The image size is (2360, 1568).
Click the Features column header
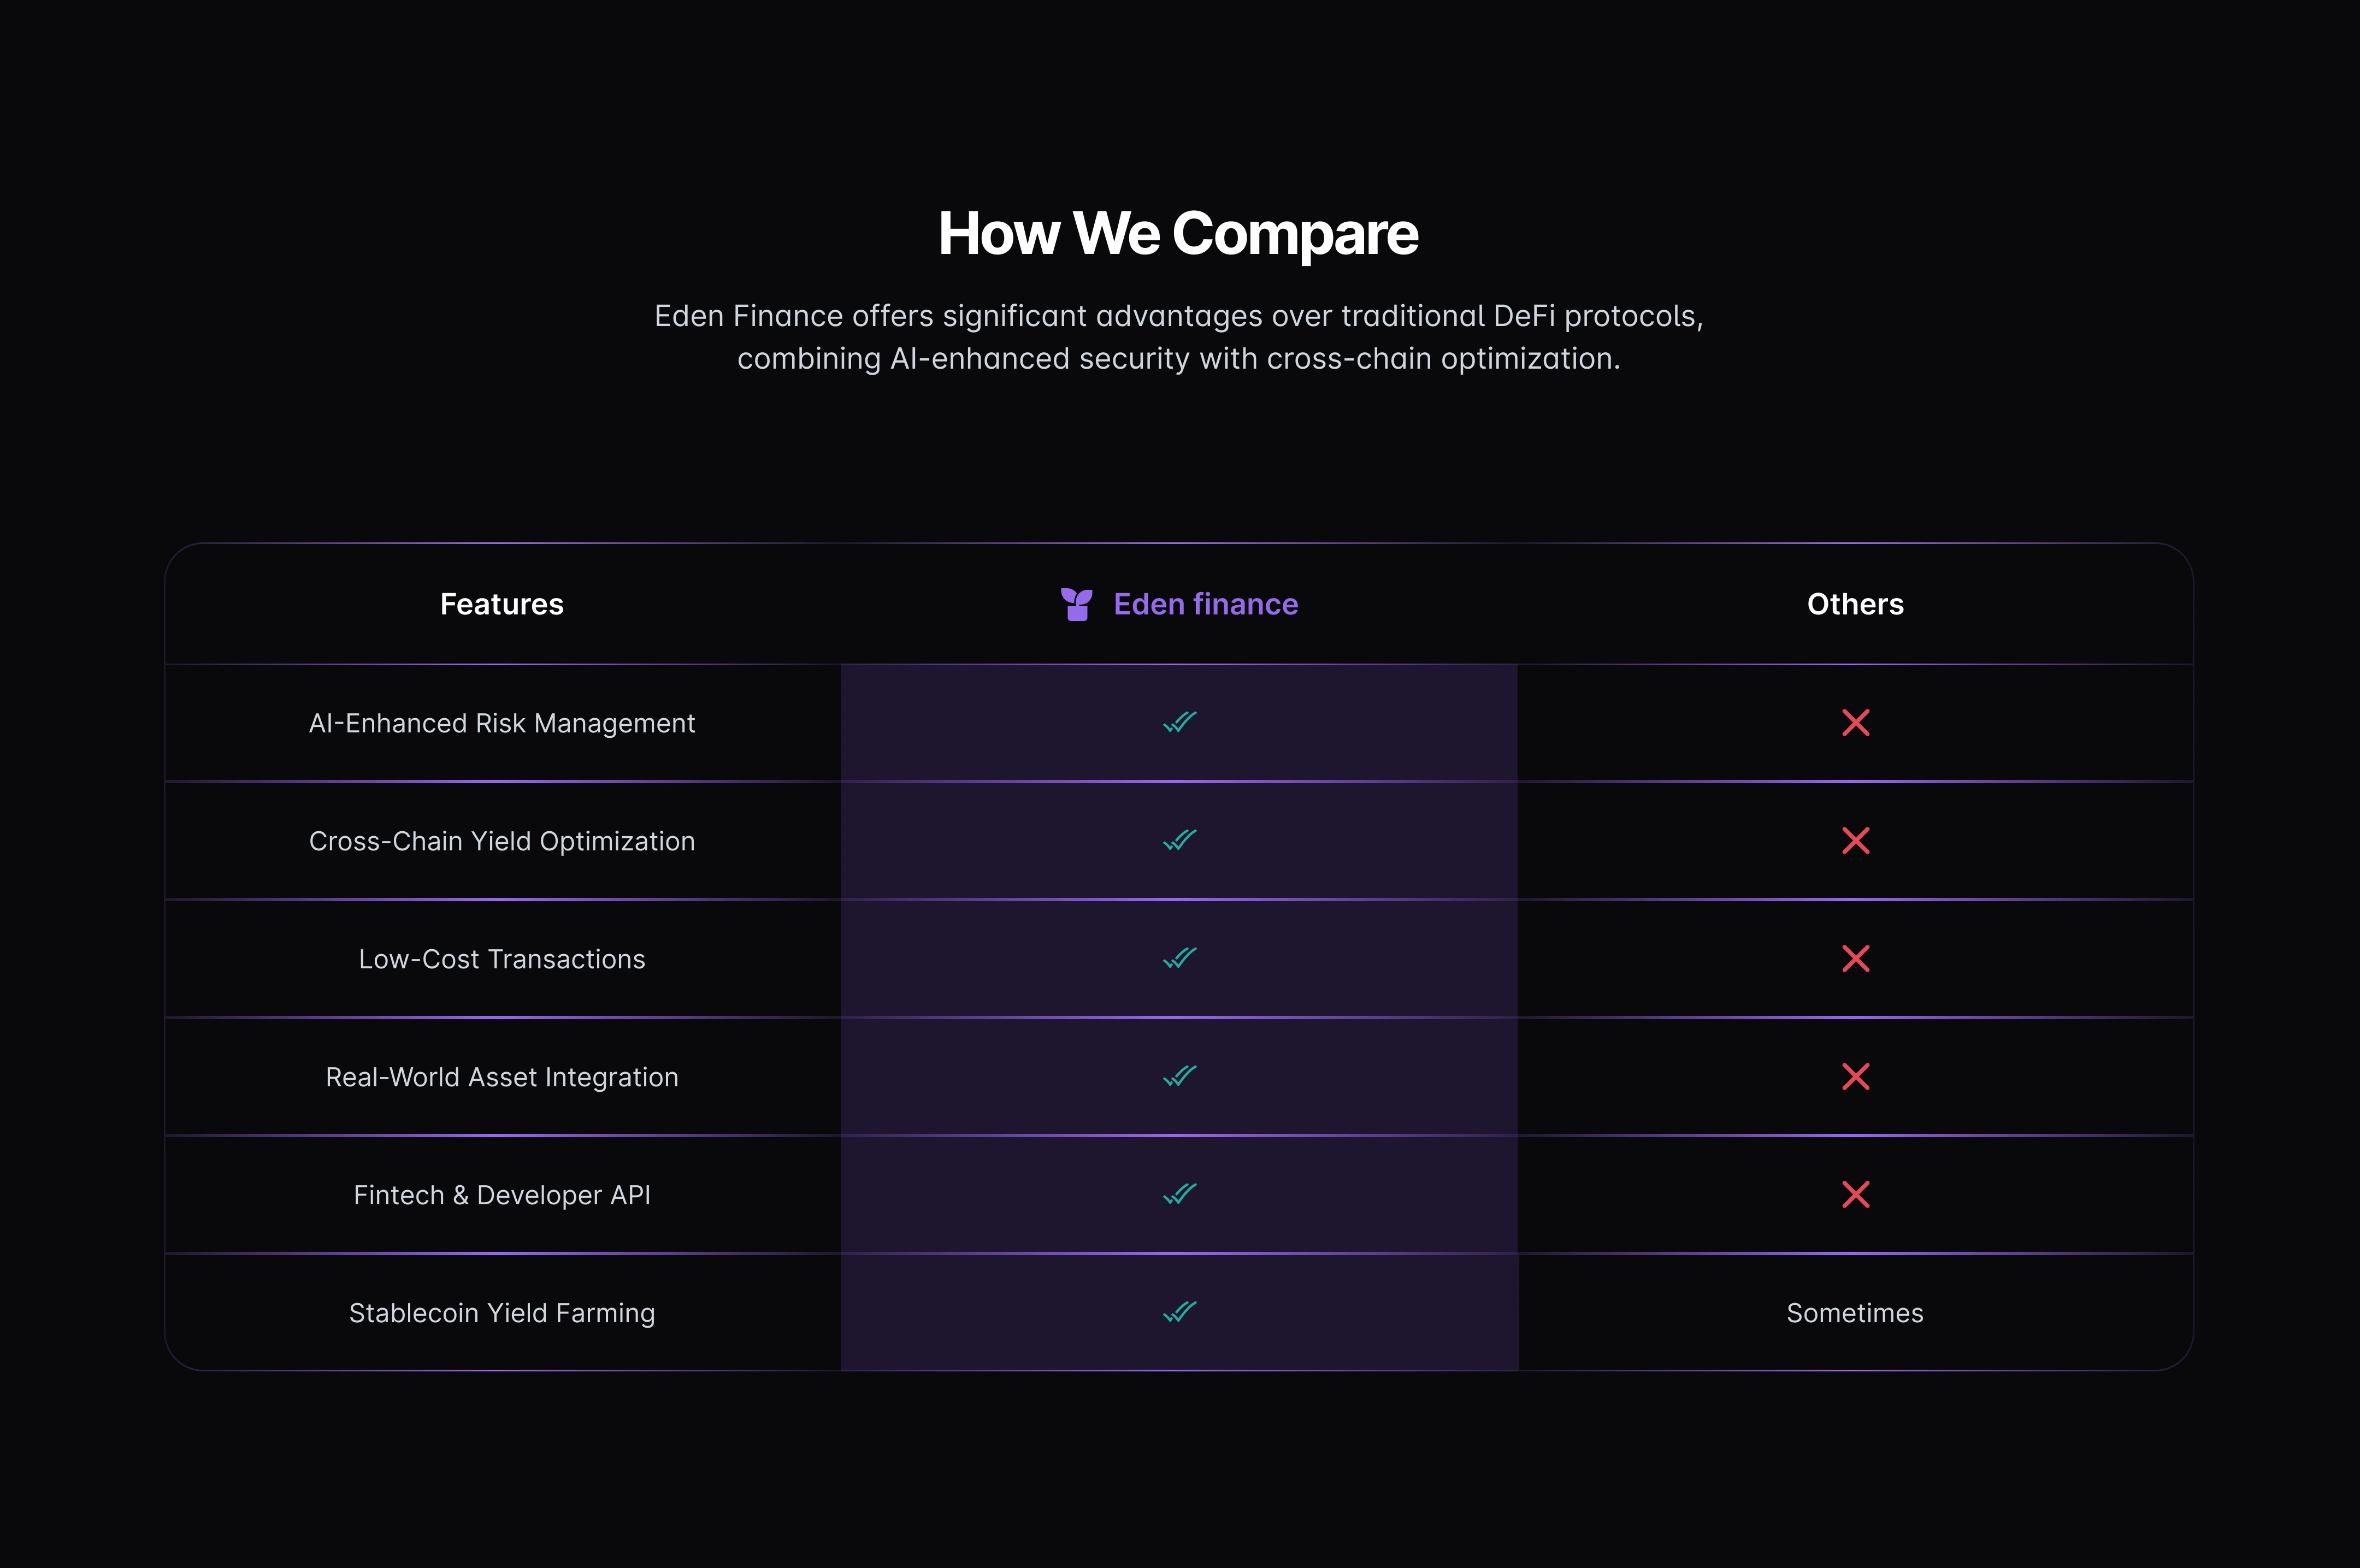(x=501, y=603)
